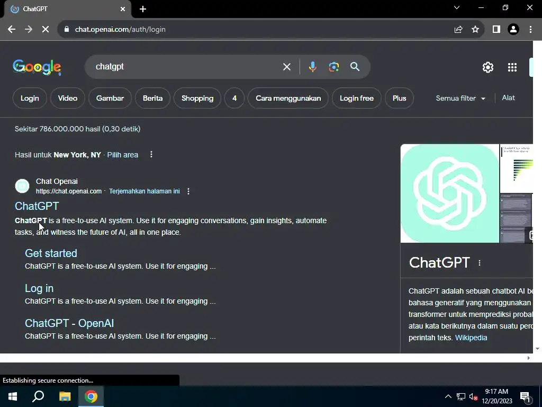
Task: Open the Google apps grid
Action: coord(512,67)
